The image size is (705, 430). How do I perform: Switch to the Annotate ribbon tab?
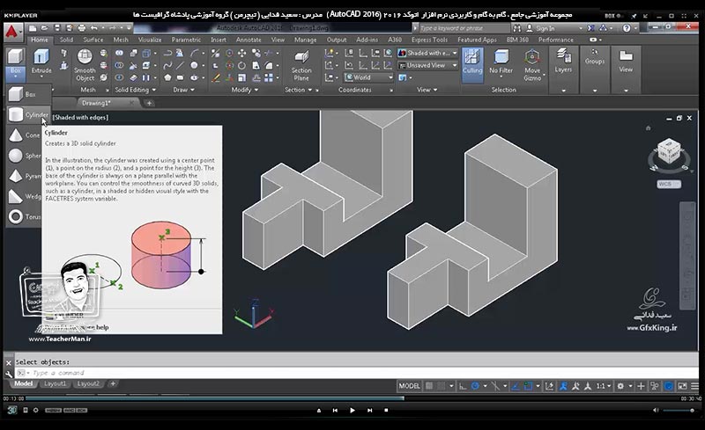[x=249, y=40]
